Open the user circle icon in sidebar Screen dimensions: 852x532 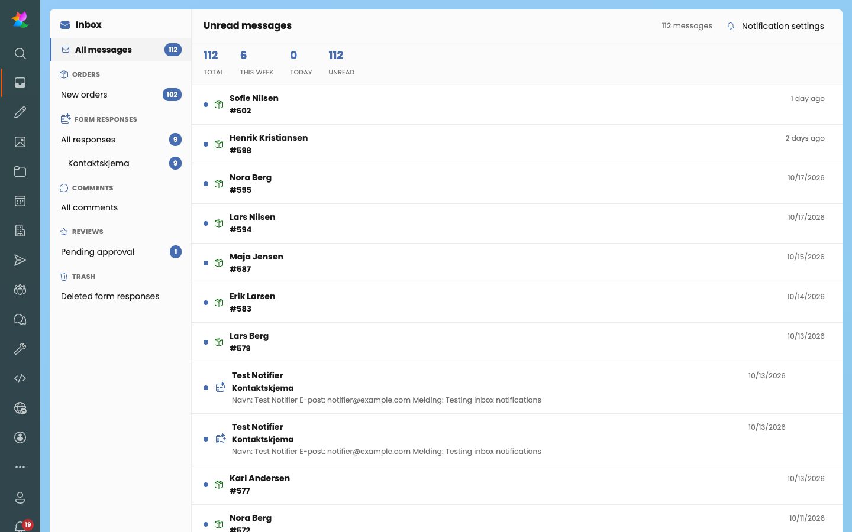coord(20,437)
